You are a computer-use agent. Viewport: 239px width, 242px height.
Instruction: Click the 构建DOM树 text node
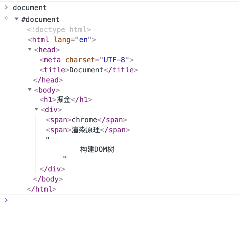[97, 149]
